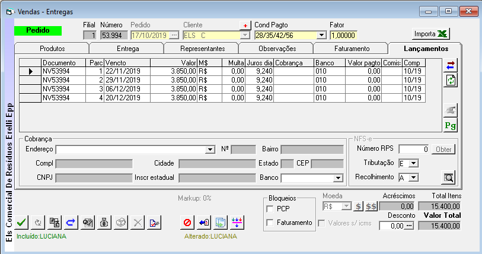Screen dimensions: 482x254
Task: Expand the Tributação dropdown
Action: (x=414, y=163)
